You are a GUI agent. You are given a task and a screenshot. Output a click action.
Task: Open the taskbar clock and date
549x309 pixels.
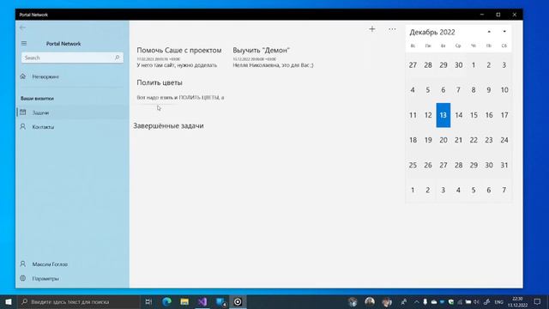(x=517, y=301)
